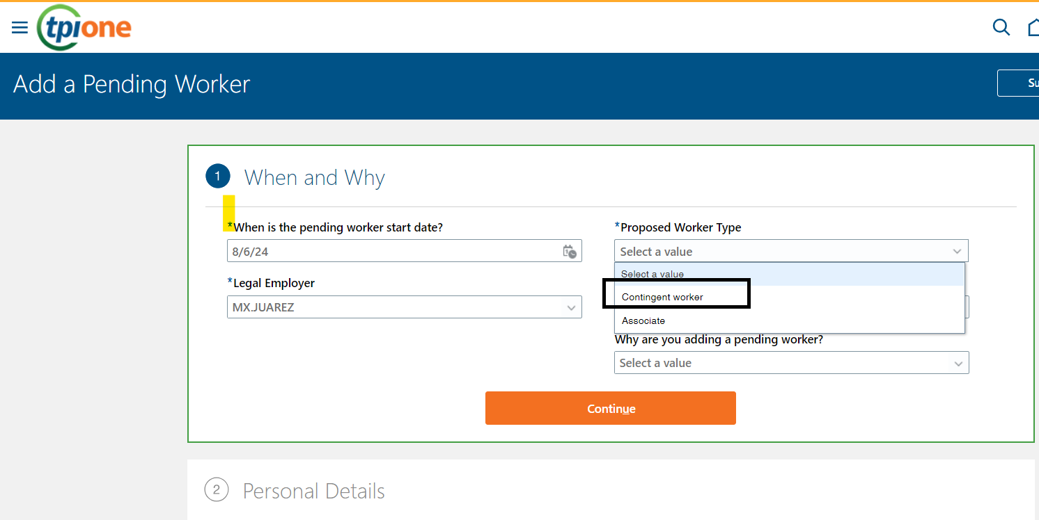Pick the Select a value list option
The height and width of the screenshot is (520, 1039).
click(652, 274)
